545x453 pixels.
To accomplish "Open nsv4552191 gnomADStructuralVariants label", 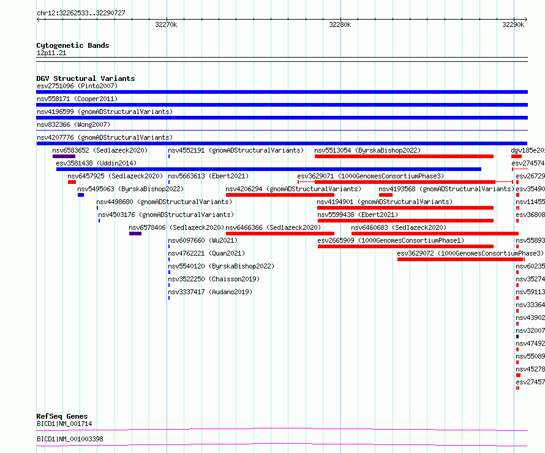I will pos(236,150).
